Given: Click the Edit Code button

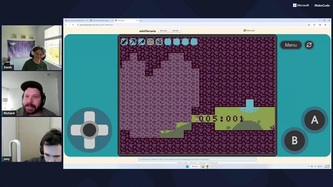Looking at the screenshot, I should 176,31.
